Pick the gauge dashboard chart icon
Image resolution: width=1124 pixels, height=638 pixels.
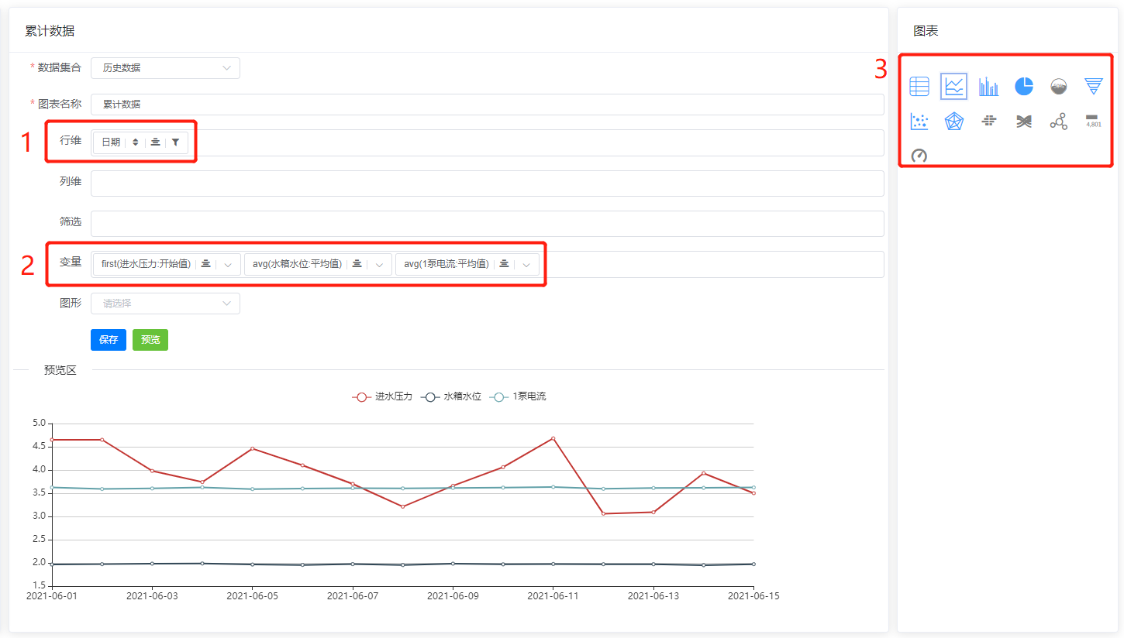click(919, 156)
